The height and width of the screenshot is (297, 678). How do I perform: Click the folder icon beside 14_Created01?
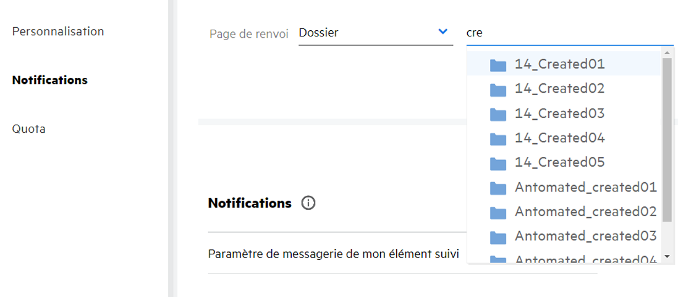pos(498,65)
